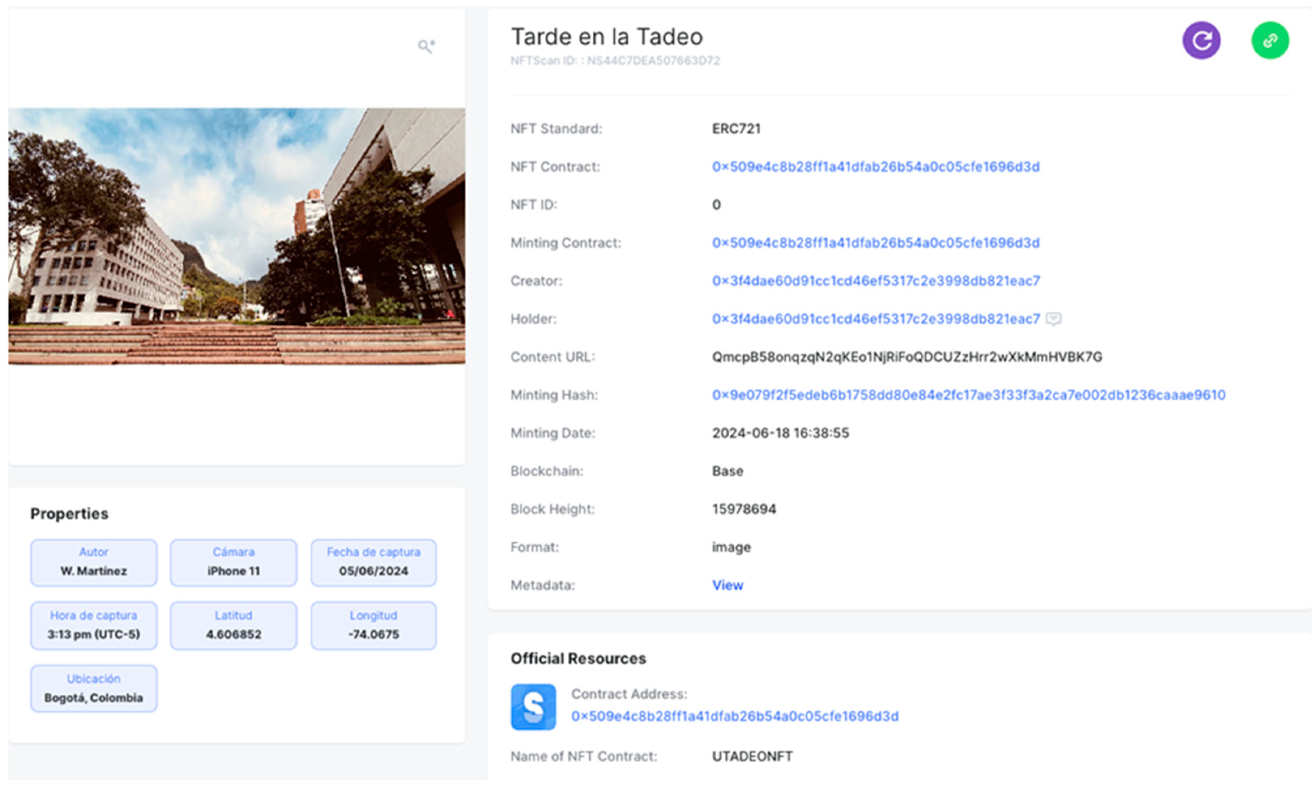1312x787 pixels.
Task: Click the comment icon beside Holder address
Action: click(x=1053, y=319)
